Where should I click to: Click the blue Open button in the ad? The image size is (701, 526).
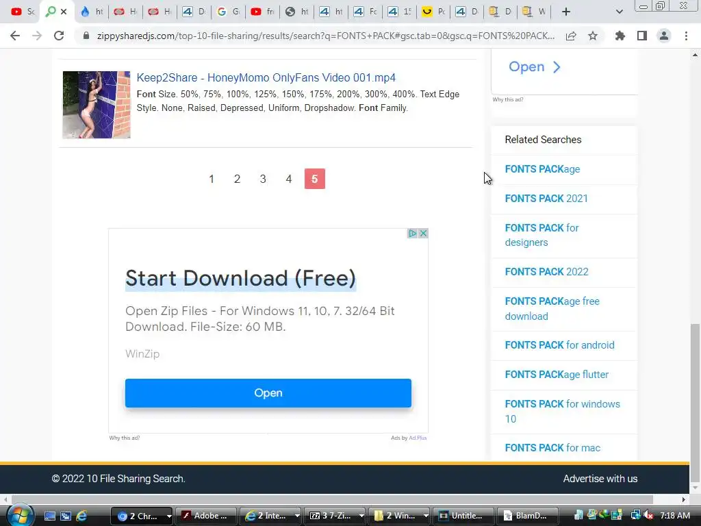[268, 392]
